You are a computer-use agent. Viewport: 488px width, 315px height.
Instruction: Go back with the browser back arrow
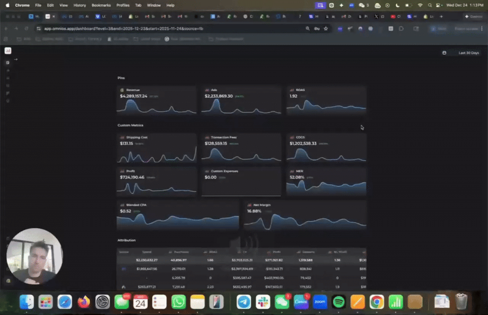point(6,29)
